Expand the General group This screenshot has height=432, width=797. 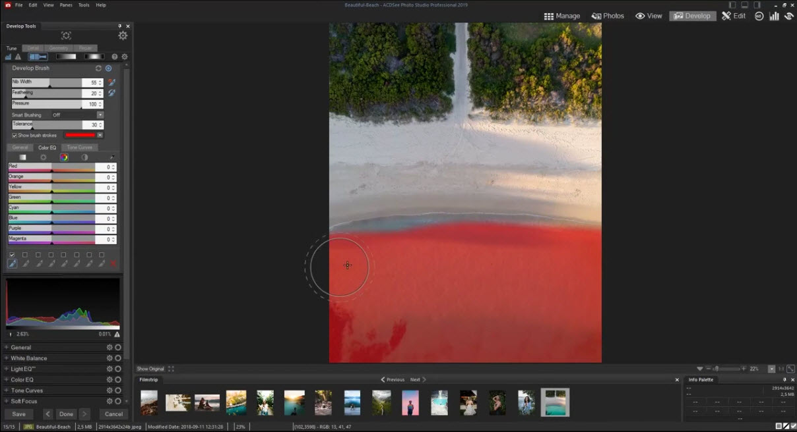(7, 348)
